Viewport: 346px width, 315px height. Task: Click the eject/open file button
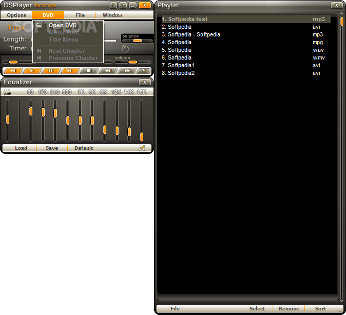144,71
